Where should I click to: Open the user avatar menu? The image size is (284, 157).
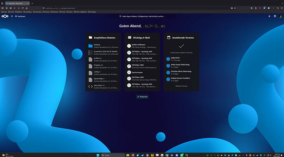click(x=281, y=16)
